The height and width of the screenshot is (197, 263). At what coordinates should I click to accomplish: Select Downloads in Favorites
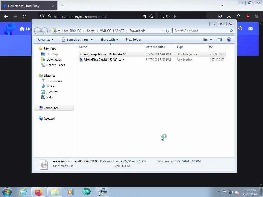coord(54,60)
